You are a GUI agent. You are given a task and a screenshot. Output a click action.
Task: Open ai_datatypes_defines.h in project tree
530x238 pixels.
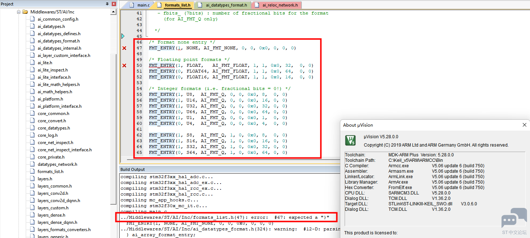(x=59, y=34)
